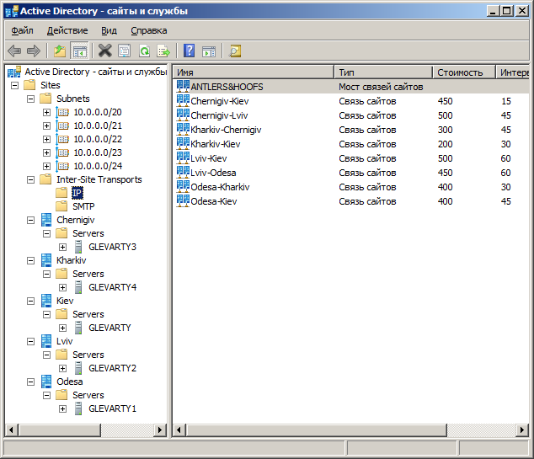Screen dimensions: 534x459
Task: Toggle the action pane toolbar icon
Action: click(209, 51)
